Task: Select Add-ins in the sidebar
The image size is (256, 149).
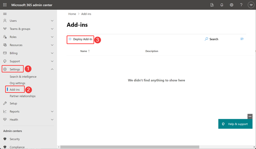Action: click(15, 90)
